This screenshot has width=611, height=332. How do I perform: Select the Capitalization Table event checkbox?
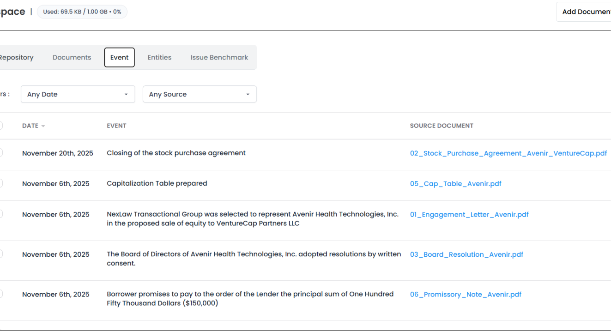(1, 183)
